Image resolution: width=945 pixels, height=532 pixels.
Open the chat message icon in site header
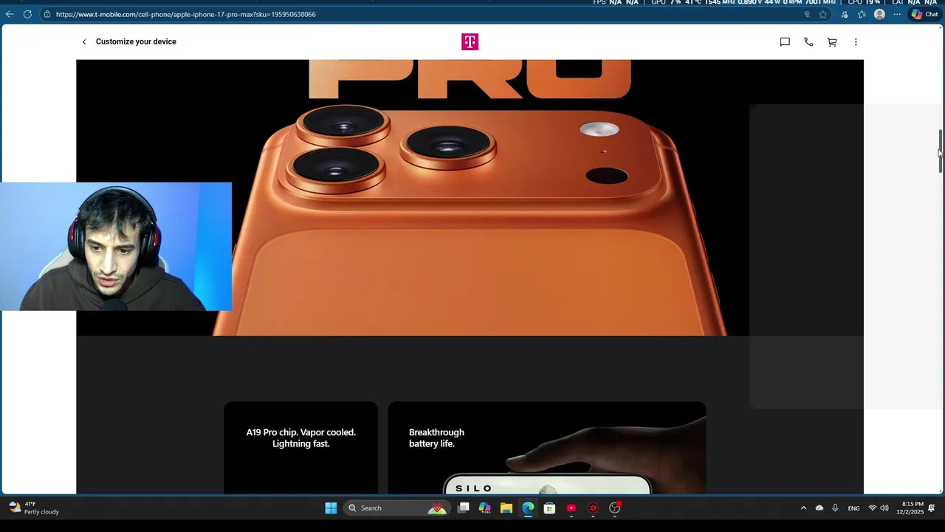tap(785, 42)
